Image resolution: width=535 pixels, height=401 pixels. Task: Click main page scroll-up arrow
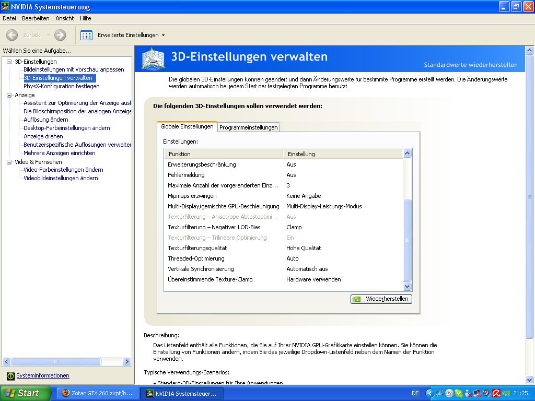pos(530,51)
